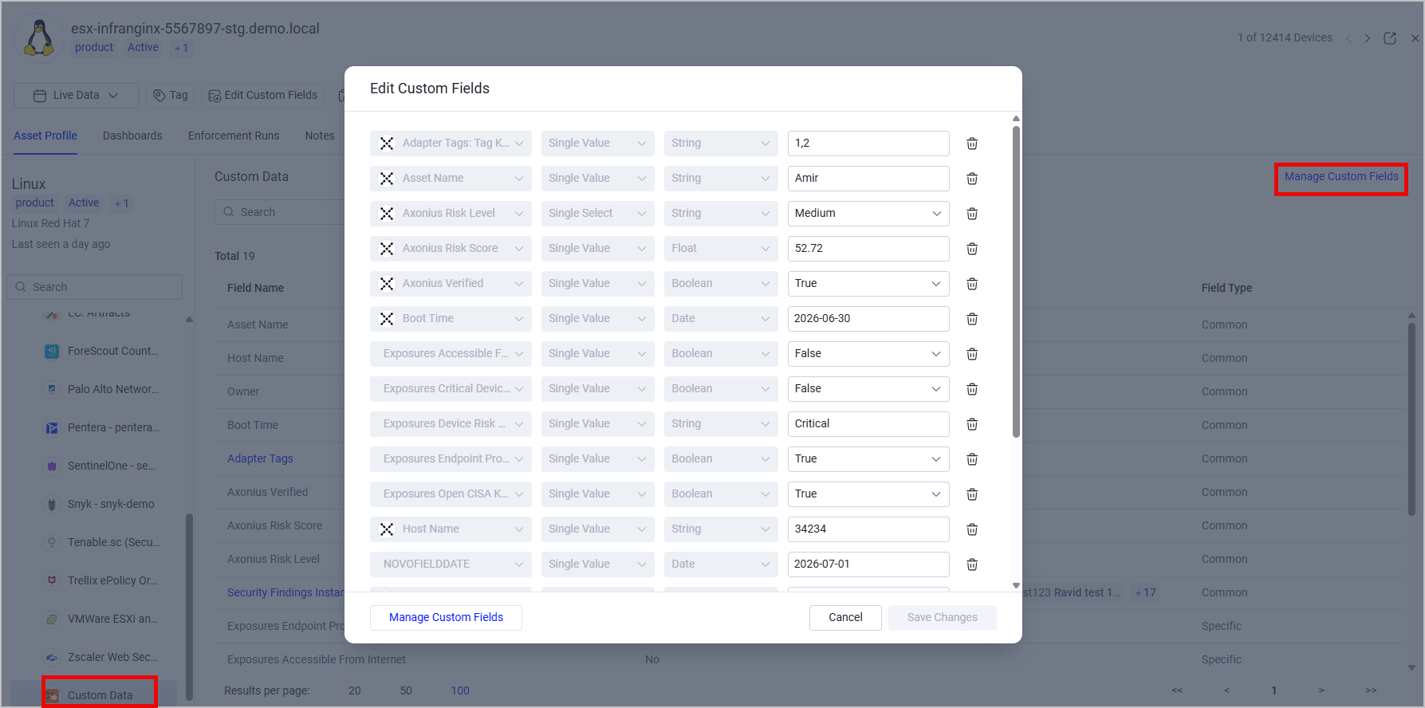This screenshot has width=1425, height=708.
Task: Open the Enforcement Runs tab
Action: [234, 136]
